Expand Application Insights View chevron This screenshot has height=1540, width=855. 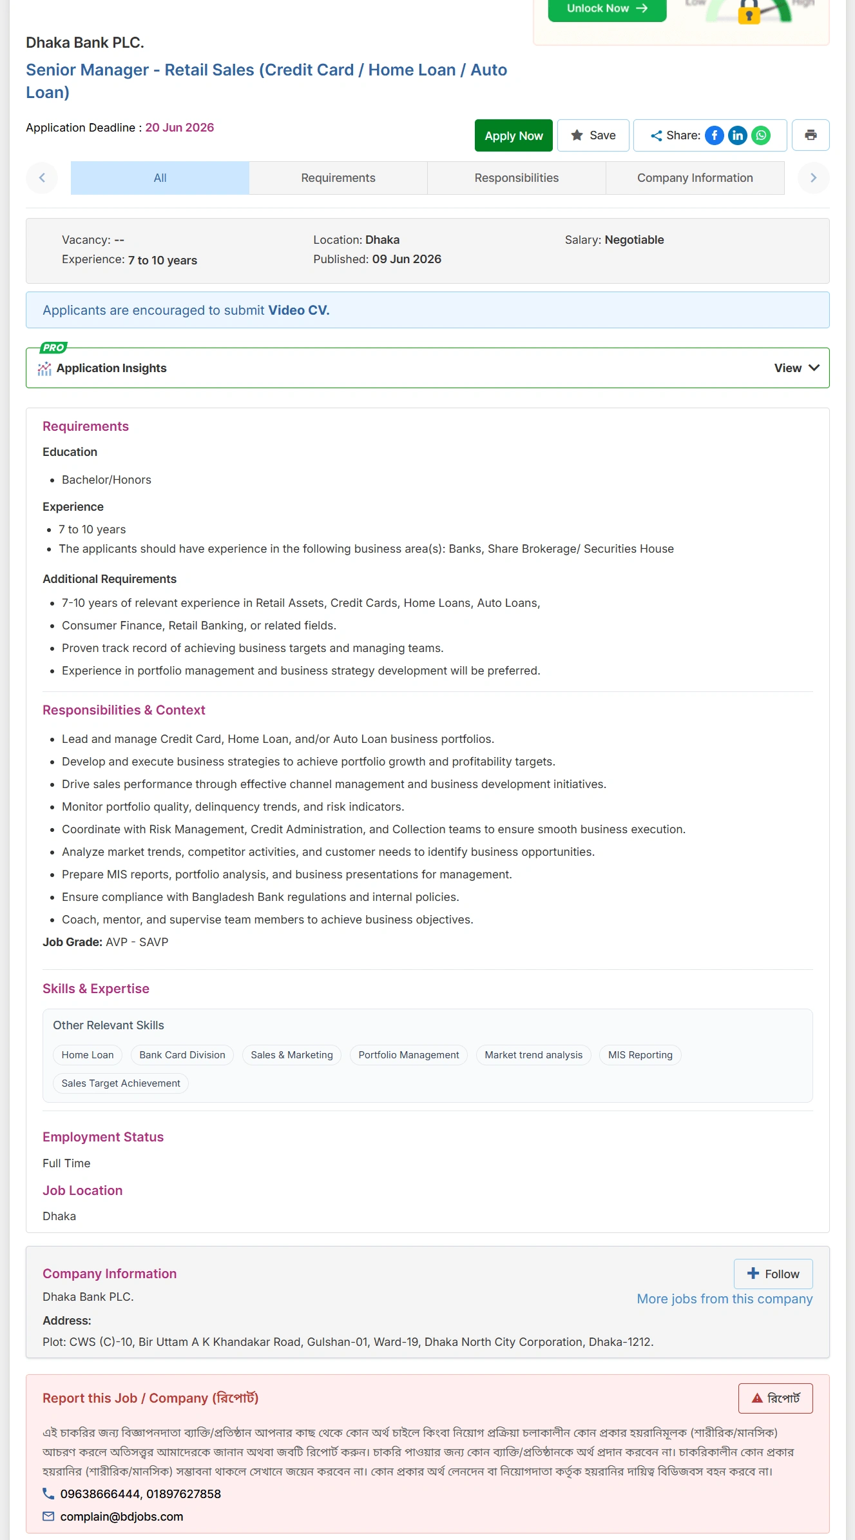(x=814, y=368)
